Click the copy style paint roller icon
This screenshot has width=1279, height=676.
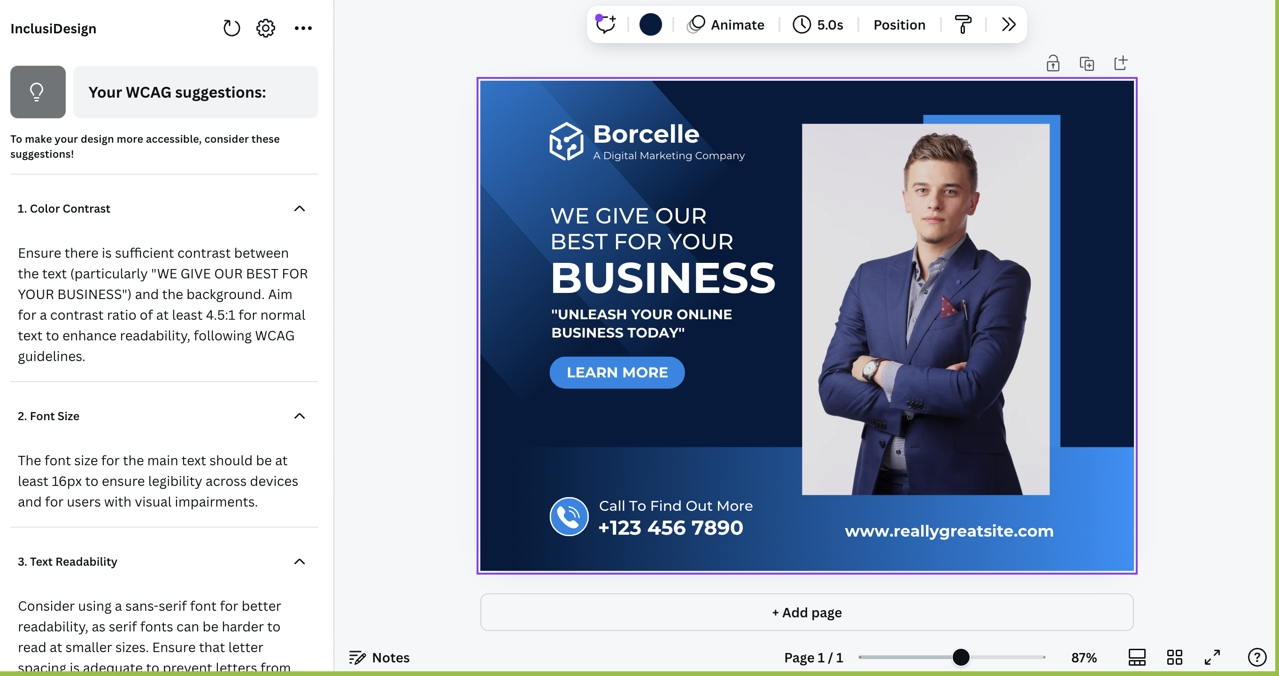tap(963, 24)
